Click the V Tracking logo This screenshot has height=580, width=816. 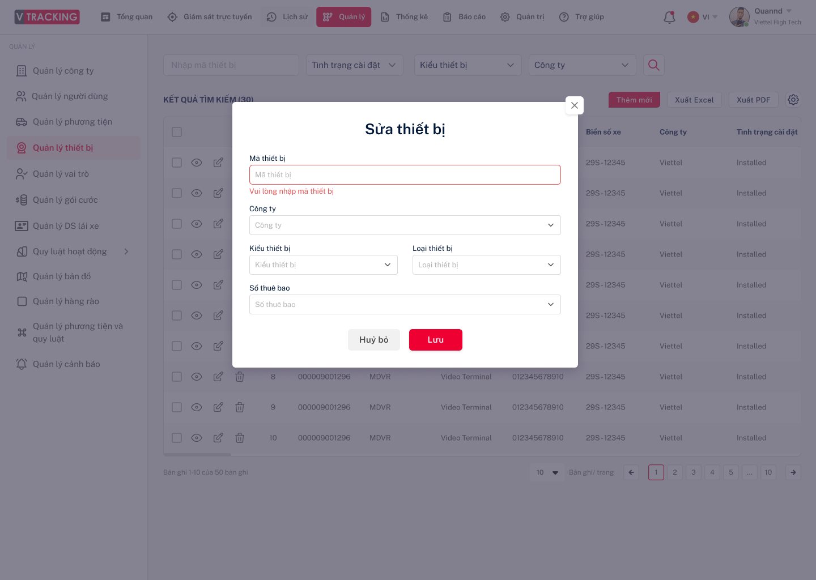47,16
